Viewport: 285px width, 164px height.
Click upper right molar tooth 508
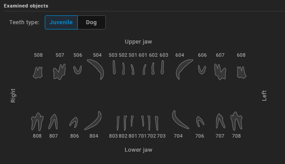click(x=38, y=73)
